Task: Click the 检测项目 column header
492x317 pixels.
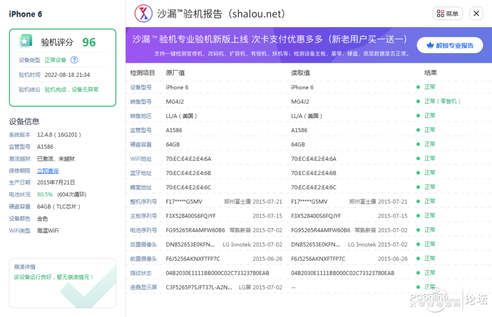Action: 142,73
